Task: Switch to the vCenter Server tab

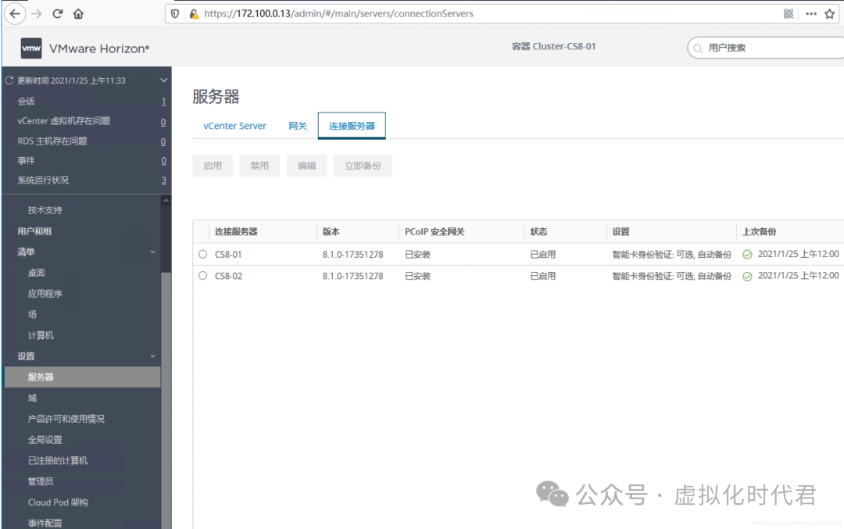Action: [234, 126]
